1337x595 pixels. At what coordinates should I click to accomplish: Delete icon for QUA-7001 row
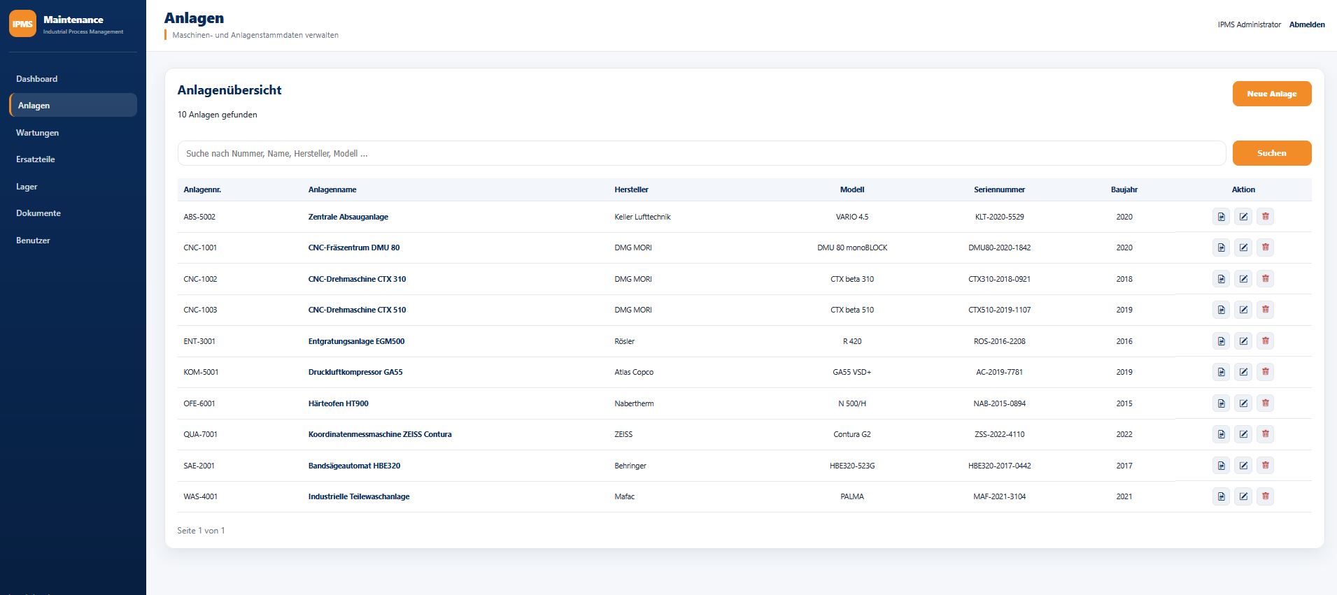click(x=1265, y=434)
